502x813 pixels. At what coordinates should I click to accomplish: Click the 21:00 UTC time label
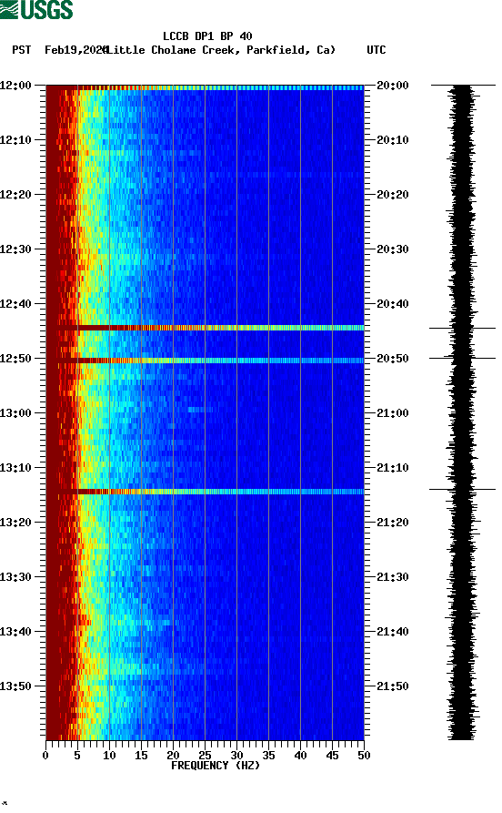click(x=393, y=412)
